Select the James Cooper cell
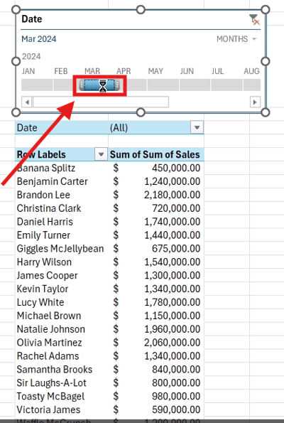 [x=62, y=275]
